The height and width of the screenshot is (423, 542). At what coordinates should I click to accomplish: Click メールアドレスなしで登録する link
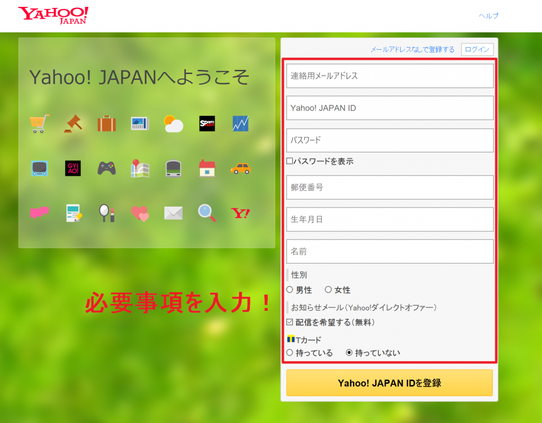pyautogui.click(x=412, y=49)
